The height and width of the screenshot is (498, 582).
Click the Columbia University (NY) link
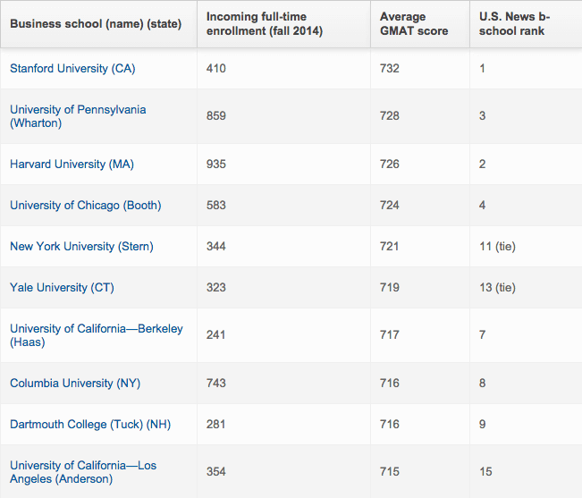tap(75, 383)
